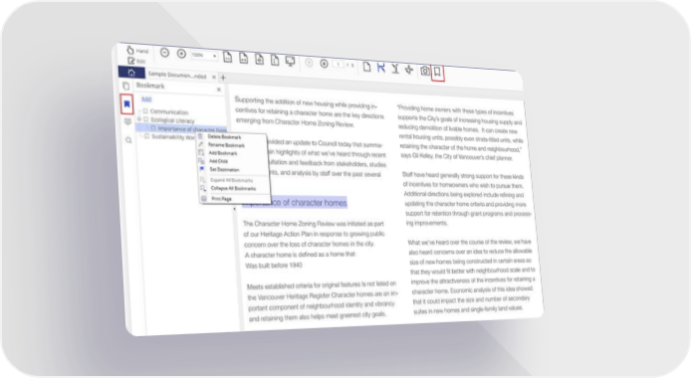Click the zoom out minus icon
691x378 pixels.
coord(165,53)
